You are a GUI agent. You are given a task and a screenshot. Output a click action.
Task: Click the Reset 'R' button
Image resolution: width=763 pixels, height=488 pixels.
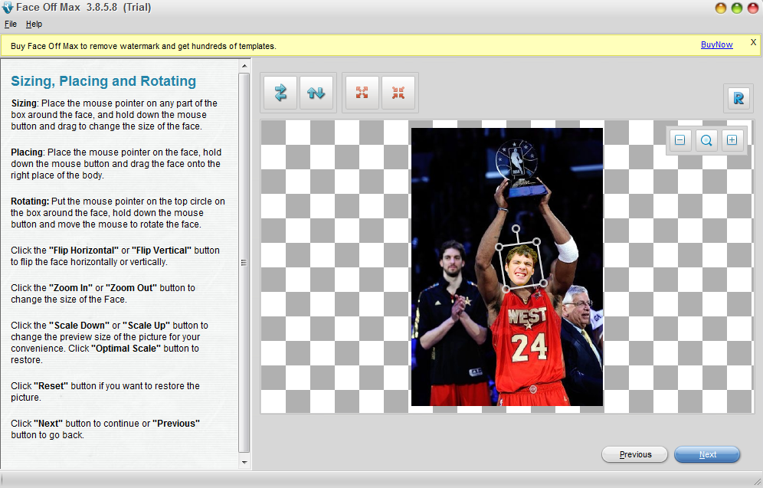point(738,98)
